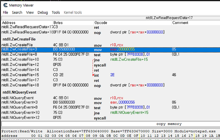Open the View menu

pos(30,13)
